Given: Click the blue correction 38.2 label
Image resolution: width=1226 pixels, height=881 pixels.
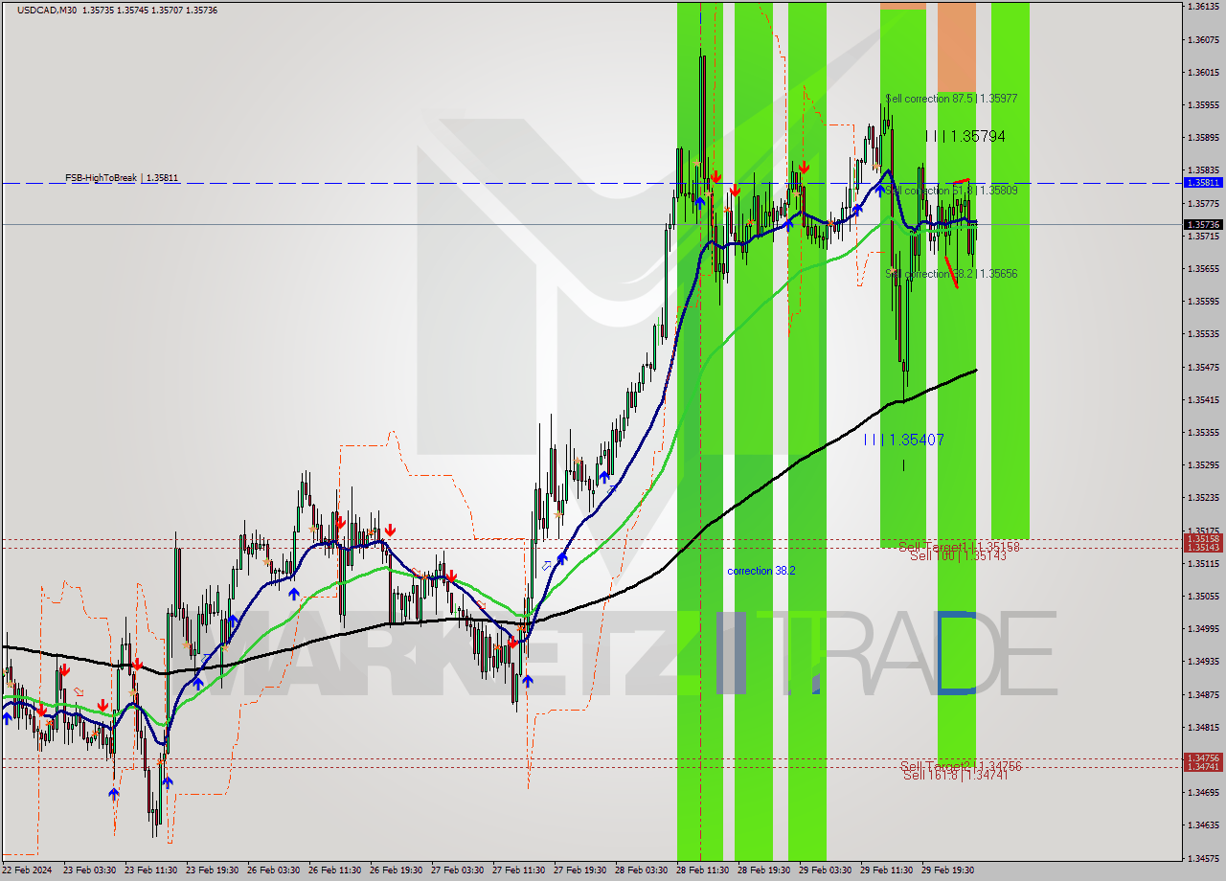Looking at the screenshot, I should [761, 571].
